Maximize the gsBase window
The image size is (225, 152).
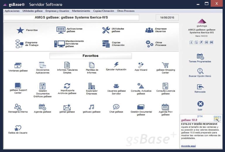[207, 4]
